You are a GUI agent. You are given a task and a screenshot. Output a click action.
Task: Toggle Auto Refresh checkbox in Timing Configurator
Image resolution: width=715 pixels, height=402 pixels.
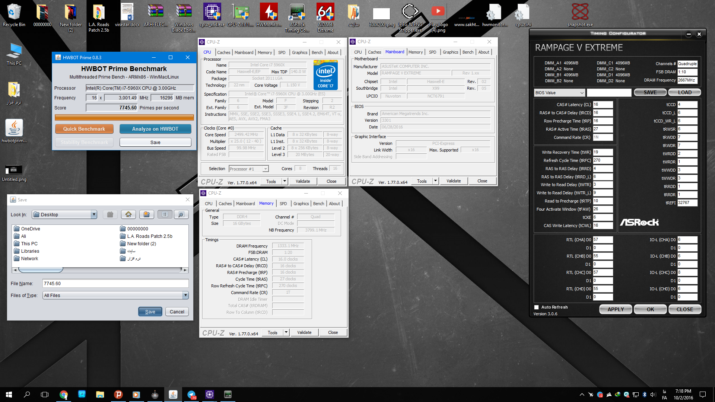(x=536, y=307)
